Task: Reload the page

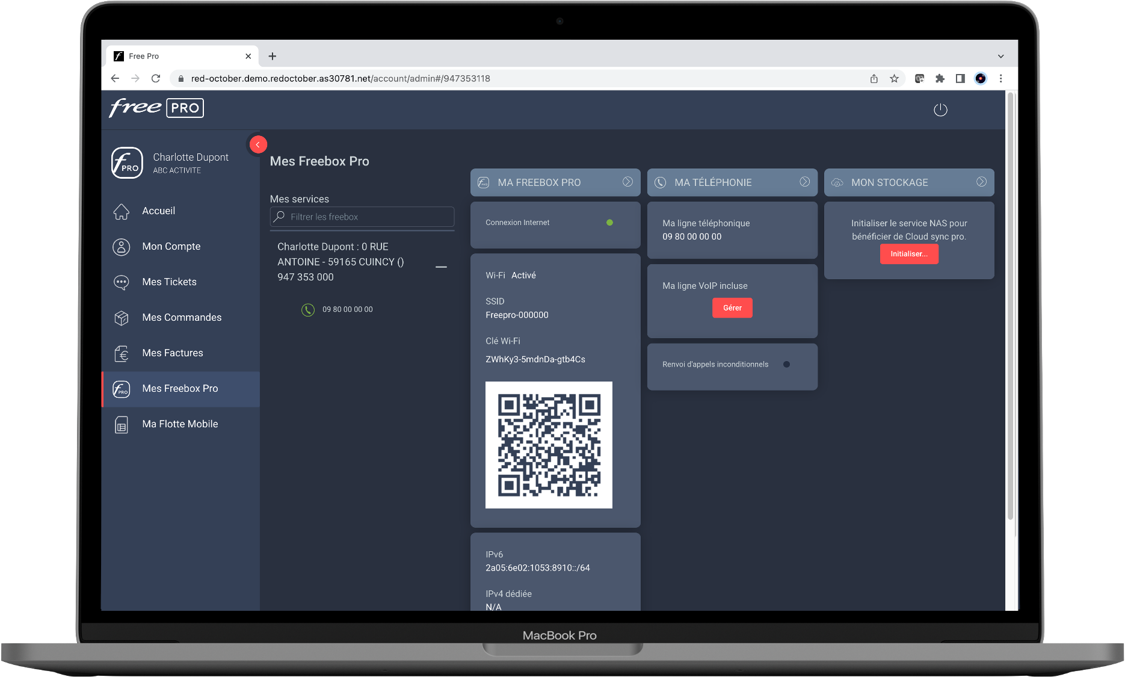Action: (156, 78)
